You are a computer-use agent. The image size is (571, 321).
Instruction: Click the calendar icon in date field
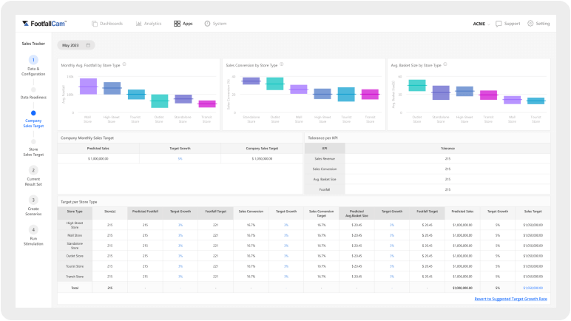click(x=88, y=45)
